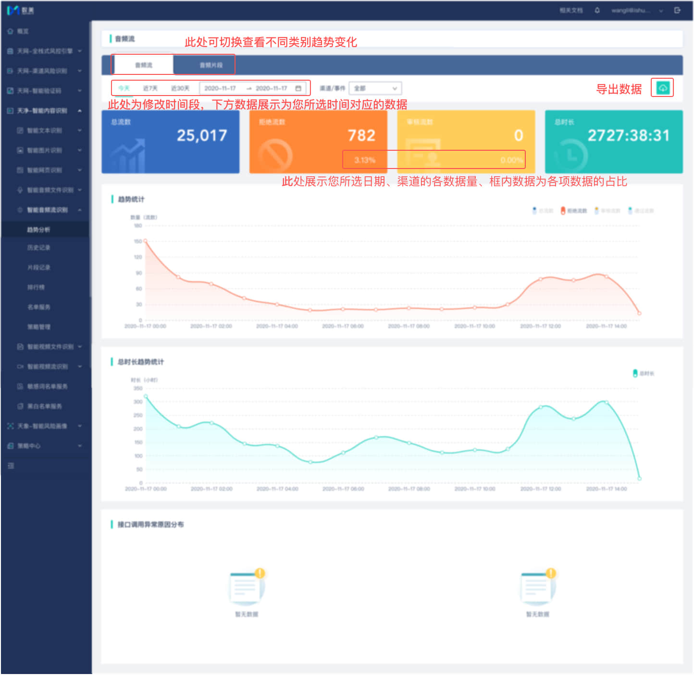
Task: Click the logo at top left
Action: pos(20,10)
